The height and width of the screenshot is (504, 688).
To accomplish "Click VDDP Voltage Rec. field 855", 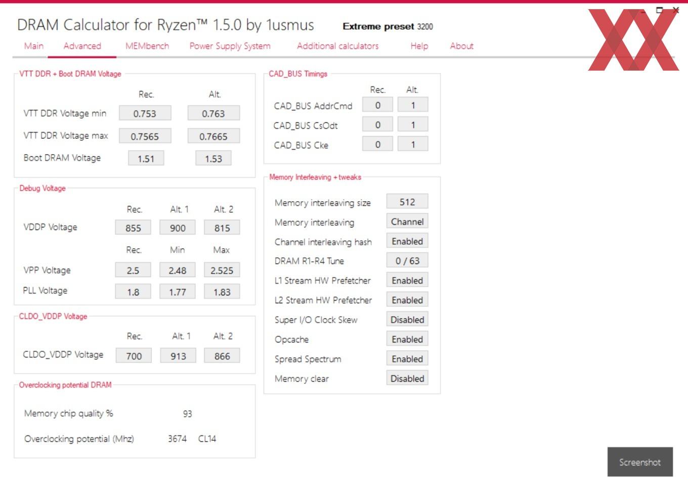I will coord(133,227).
